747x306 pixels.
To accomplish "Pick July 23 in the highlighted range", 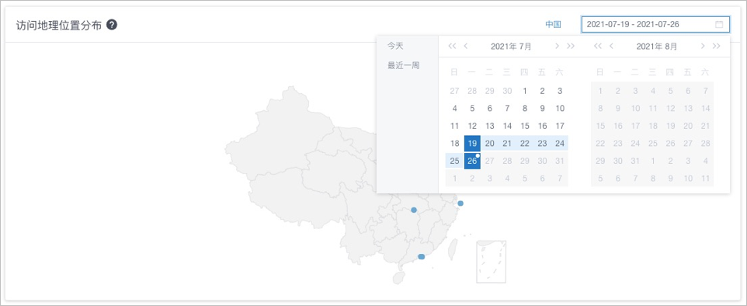I will (x=542, y=144).
